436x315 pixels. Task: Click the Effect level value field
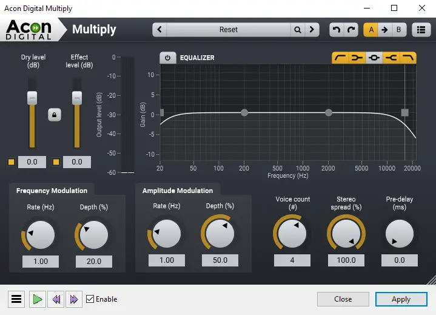(77, 162)
